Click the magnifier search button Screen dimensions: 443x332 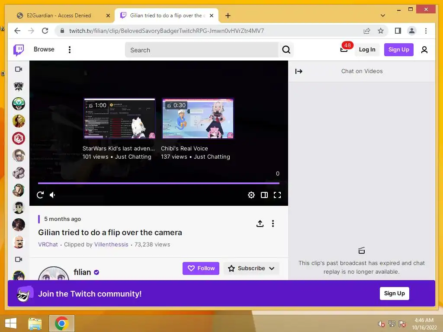coord(286,50)
